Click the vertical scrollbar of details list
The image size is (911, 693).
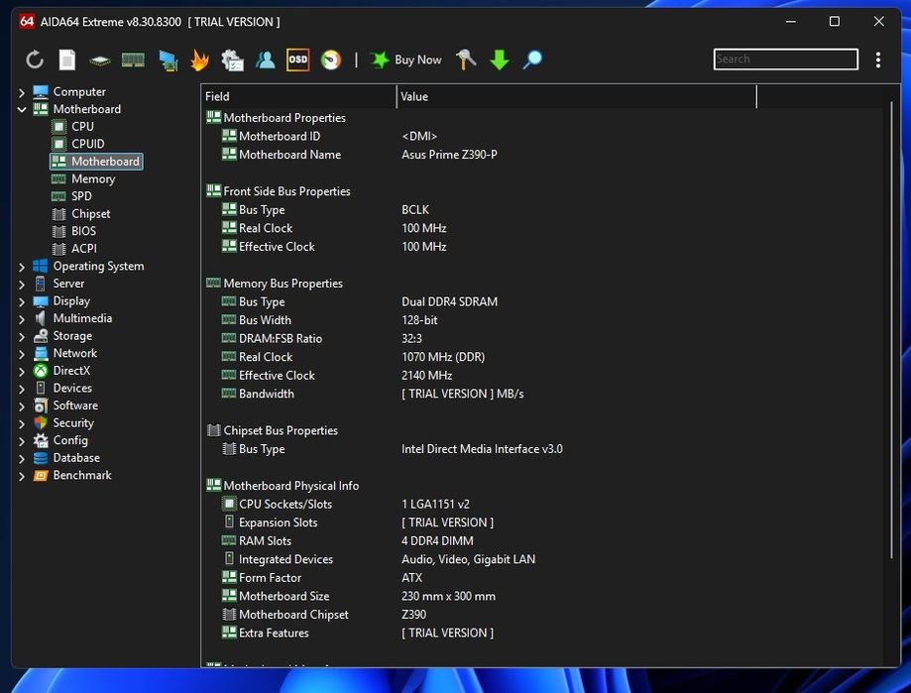point(891,330)
